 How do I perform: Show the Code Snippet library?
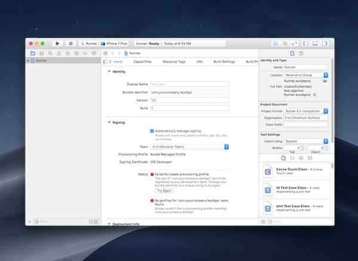(x=292, y=158)
